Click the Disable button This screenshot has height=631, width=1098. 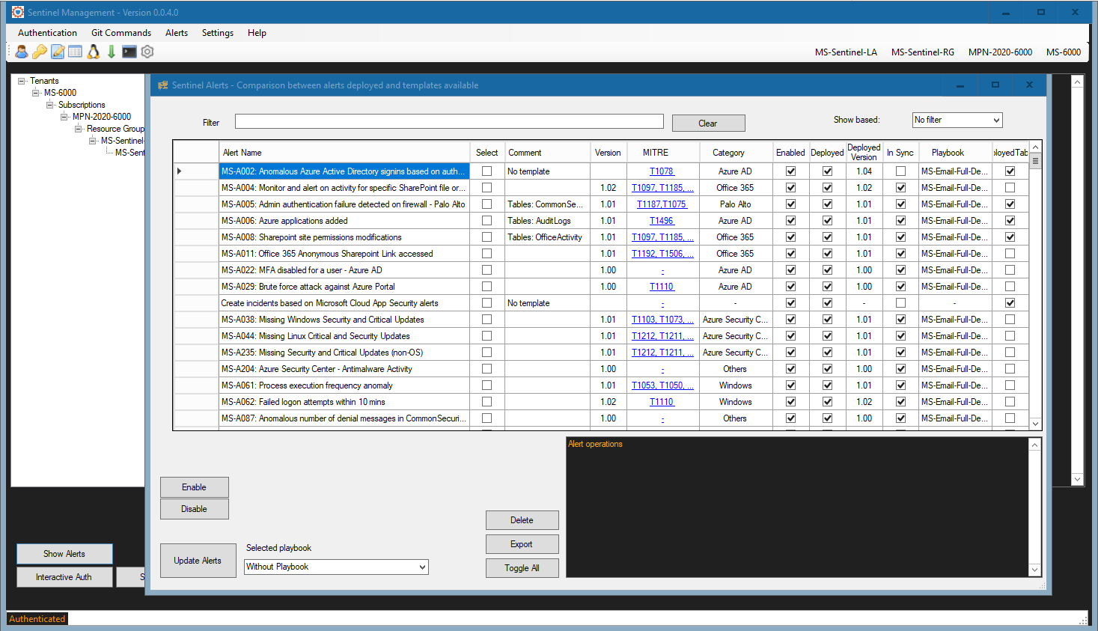pyautogui.click(x=194, y=509)
